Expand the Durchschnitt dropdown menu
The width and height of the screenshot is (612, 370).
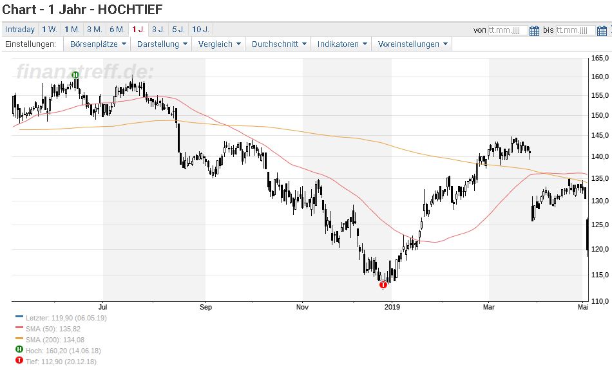pos(279,44)
